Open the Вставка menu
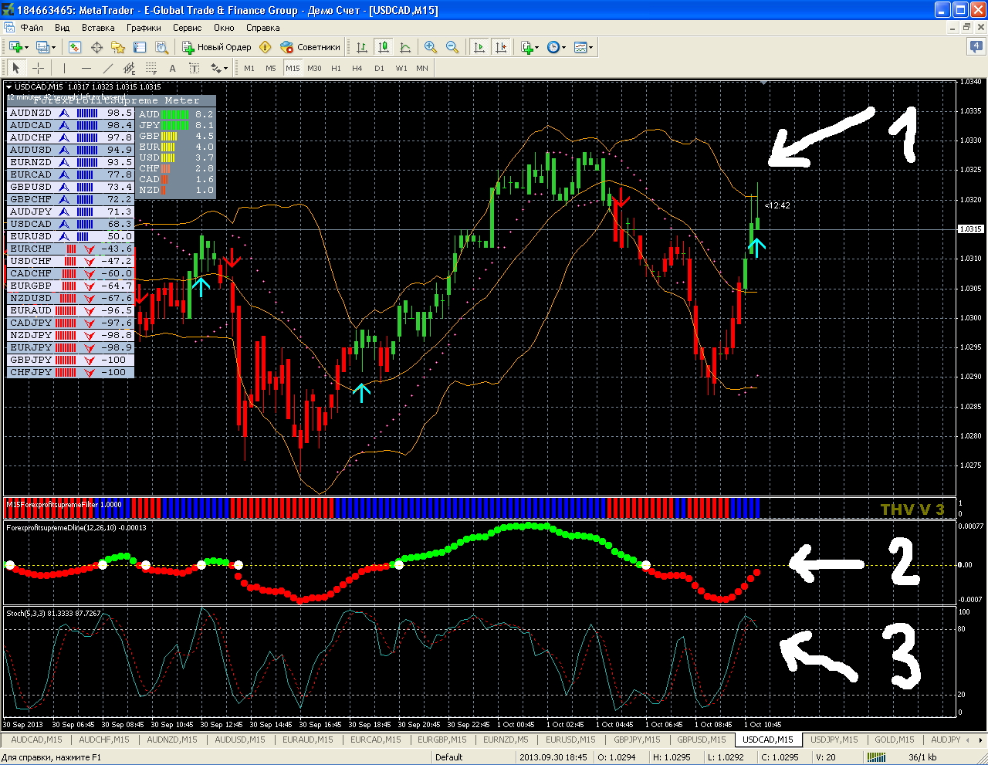Screen dimensions: 988x765 (x=98, y=28)
